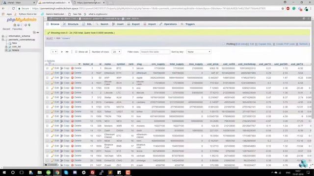Expand the Options link above table
Viewport: 314px width, 176px height.
point(50,61)
